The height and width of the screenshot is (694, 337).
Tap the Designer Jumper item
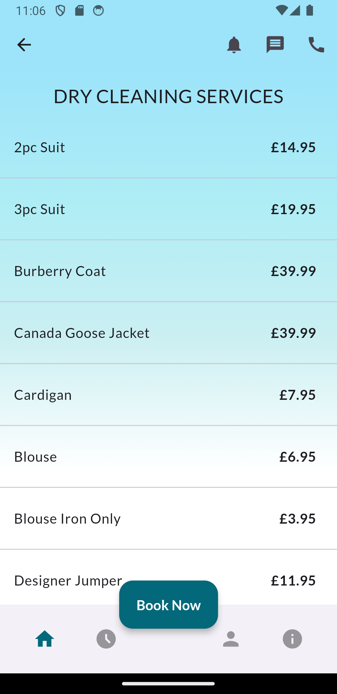68,581
